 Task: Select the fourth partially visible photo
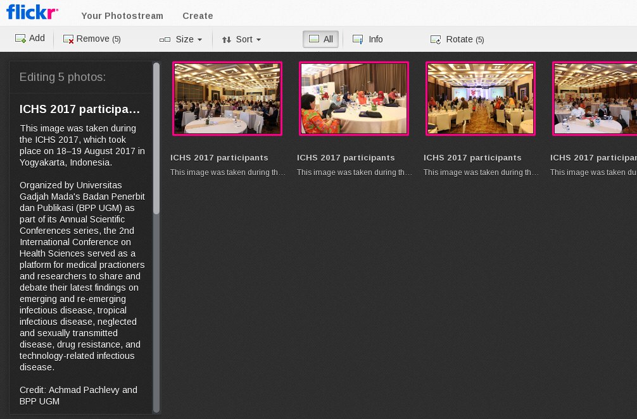pyautogui.click(x=595, y=99)
